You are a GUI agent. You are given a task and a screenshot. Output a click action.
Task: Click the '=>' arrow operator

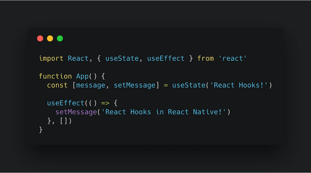[x=105, y=103]
